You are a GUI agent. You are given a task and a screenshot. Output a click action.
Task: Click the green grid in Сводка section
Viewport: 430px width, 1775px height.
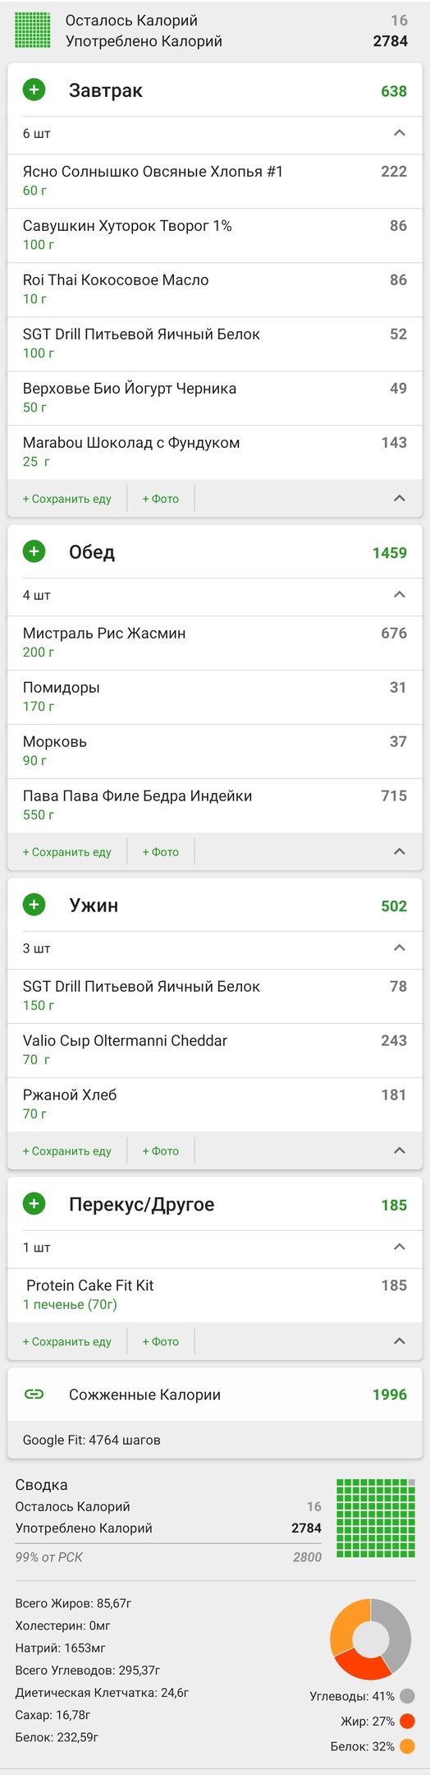(376, 1518)
